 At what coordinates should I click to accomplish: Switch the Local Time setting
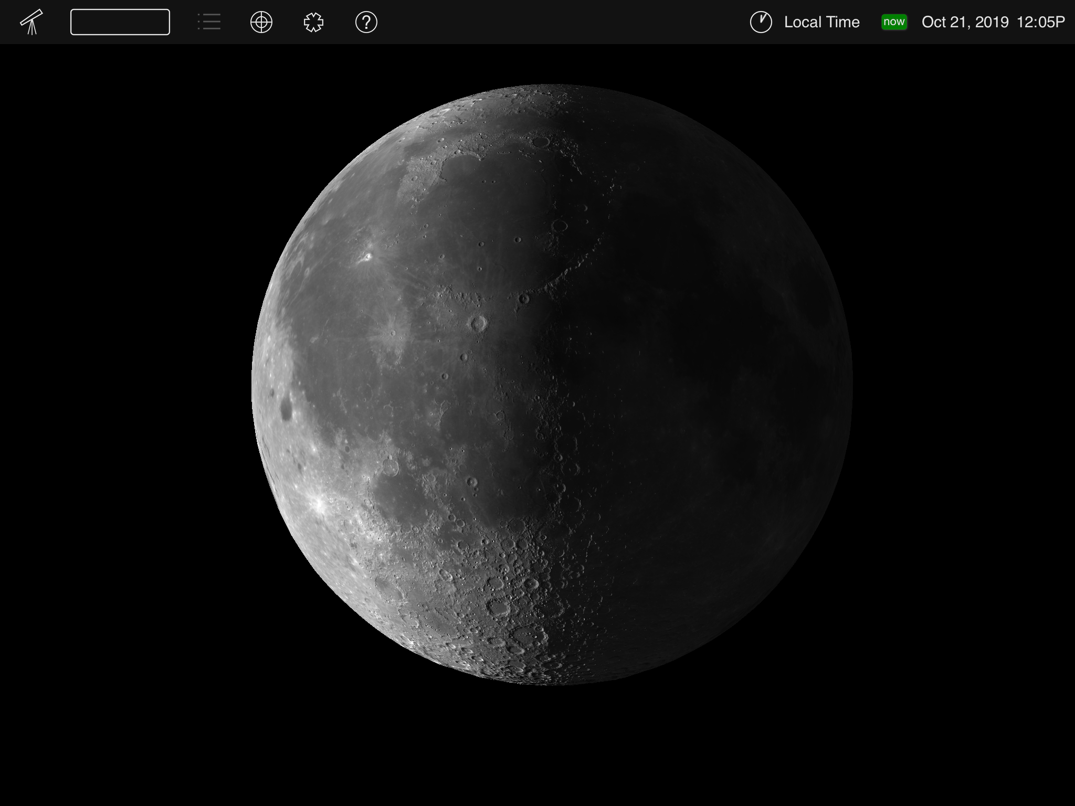point(821,22)
